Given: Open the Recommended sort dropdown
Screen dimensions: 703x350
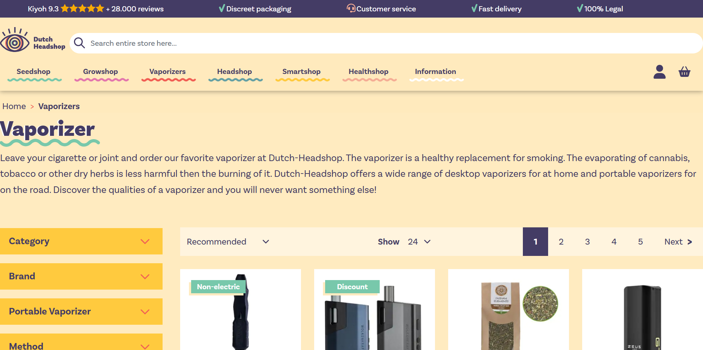Looking at the screenshot, I should tap(228, 242).
